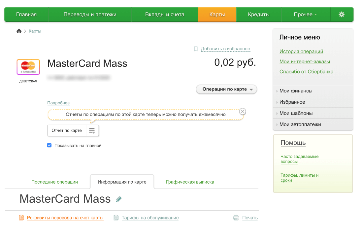The image size is (363, 229).
Task: Click the MasterCard Mass title by the card image
Action: [87, 64]
